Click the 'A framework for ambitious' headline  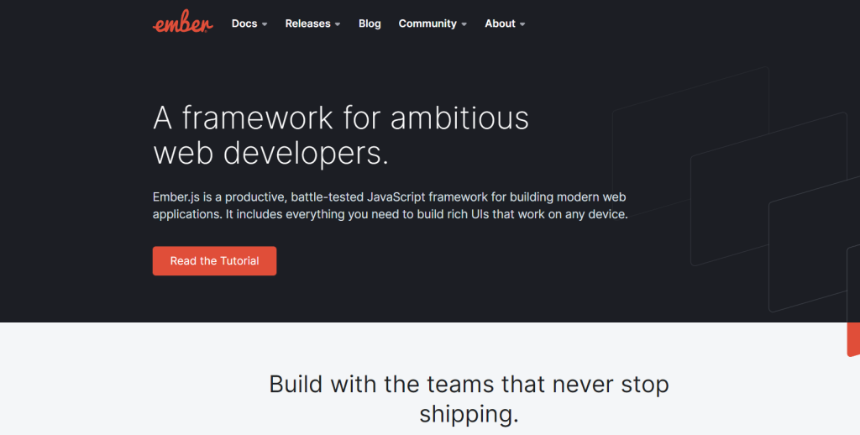coord(341,118)
